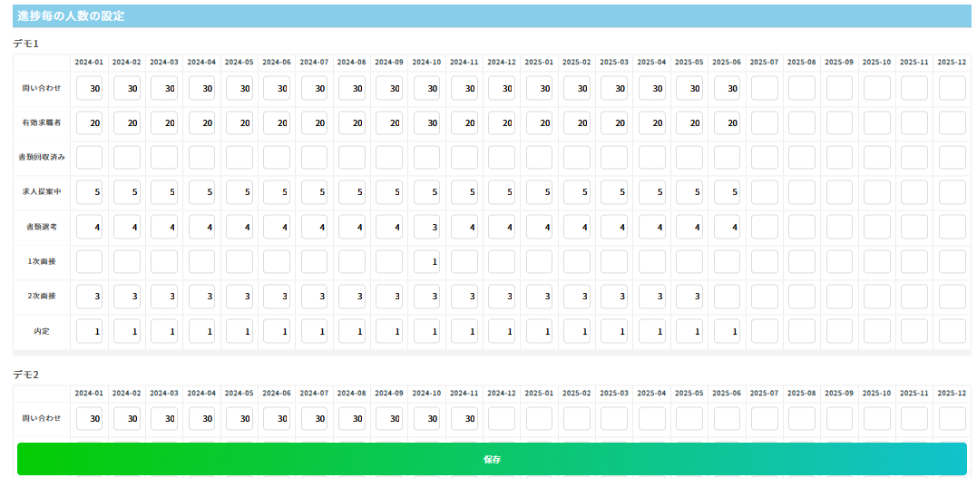Click 2025-12 column header in デモ1
The width and height of the screenshot is (977, 478).
point(952,63)
